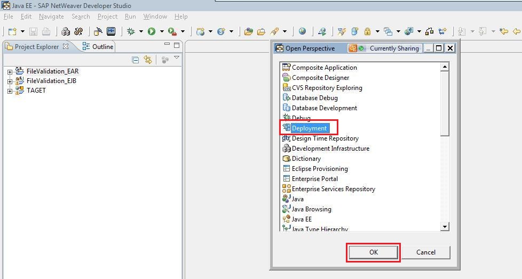Click OK in Open Perspective dialog
Image resolution: width=522 pixels, height=279 pixels.
pos(373,252)
